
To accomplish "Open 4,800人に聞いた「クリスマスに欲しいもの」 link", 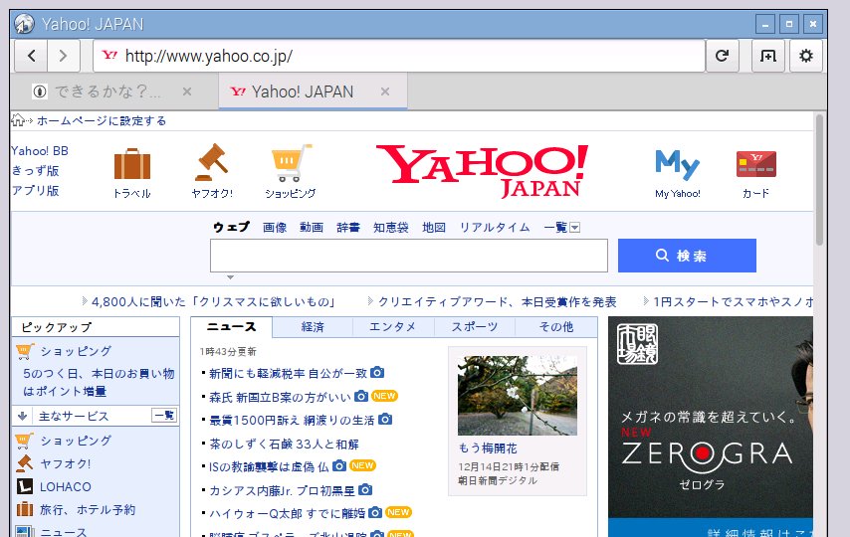I will pos(214,301).
